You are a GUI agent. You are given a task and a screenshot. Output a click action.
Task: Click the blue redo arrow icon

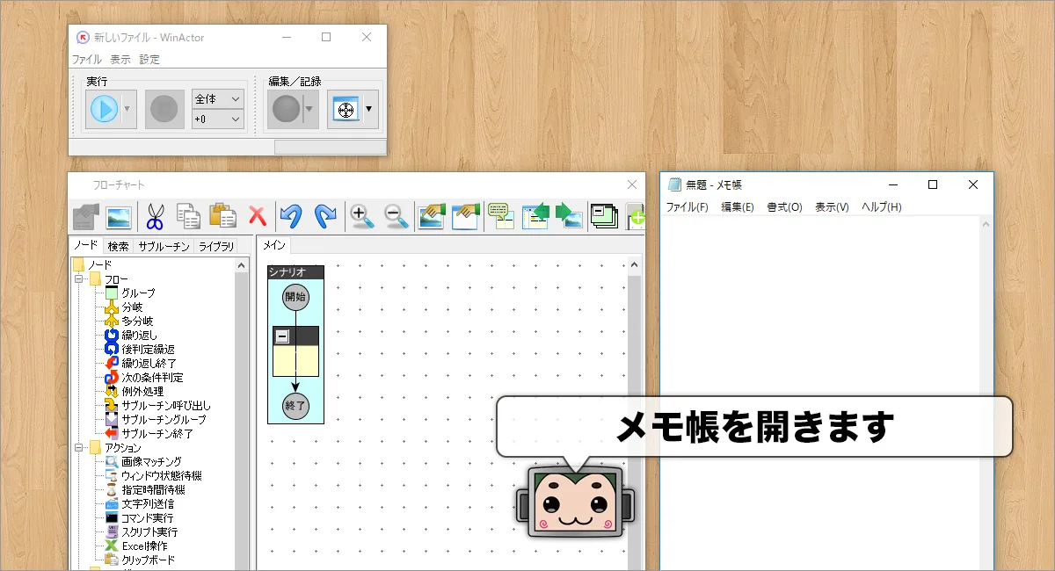coord(325,216)
